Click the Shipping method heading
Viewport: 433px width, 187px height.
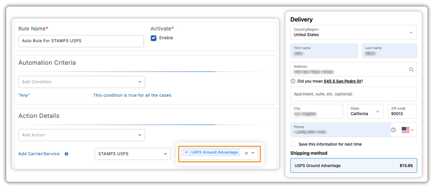click(x=309, y=153)
